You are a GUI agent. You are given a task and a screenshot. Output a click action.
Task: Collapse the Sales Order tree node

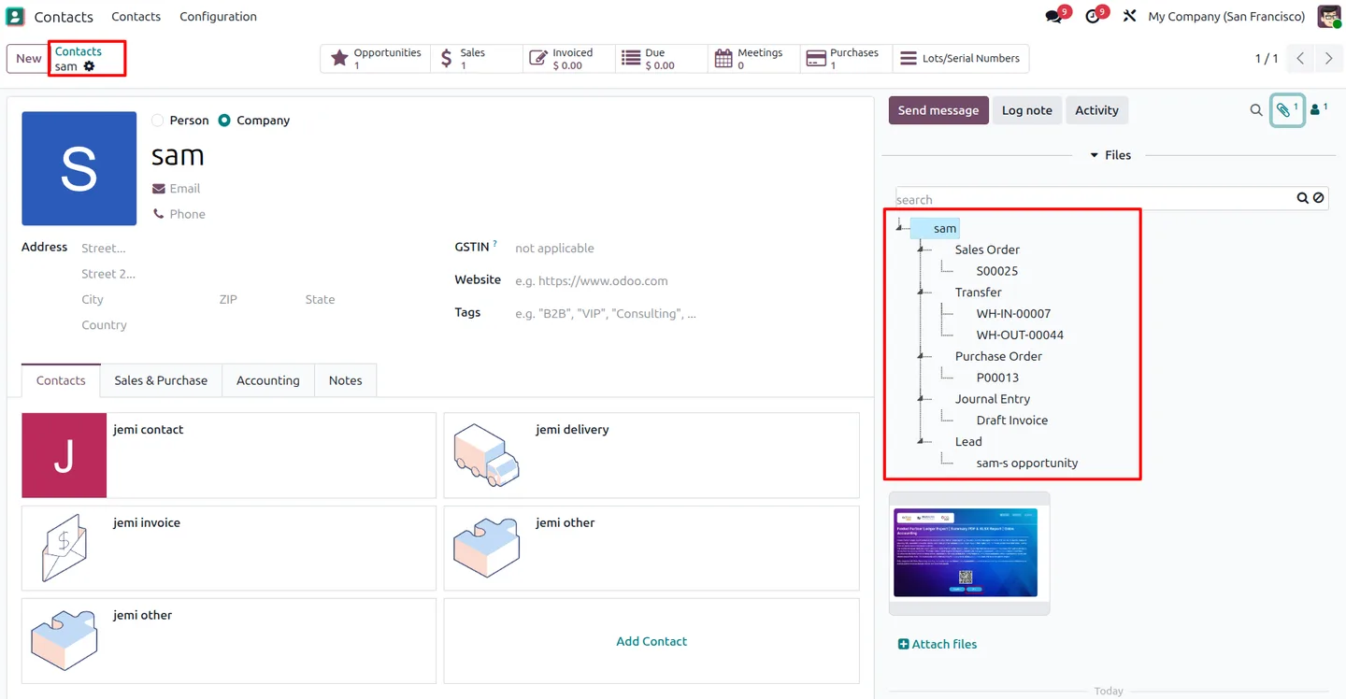(922, 250)
